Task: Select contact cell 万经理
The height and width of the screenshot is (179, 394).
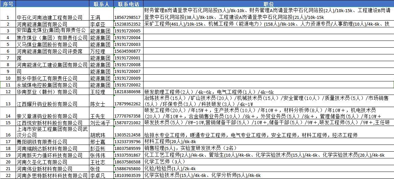Action: point(97,51)
